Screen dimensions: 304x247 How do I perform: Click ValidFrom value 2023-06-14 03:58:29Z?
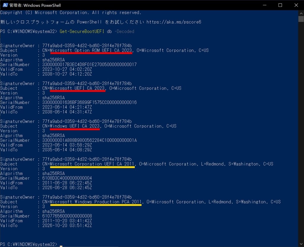click(67, 145)
